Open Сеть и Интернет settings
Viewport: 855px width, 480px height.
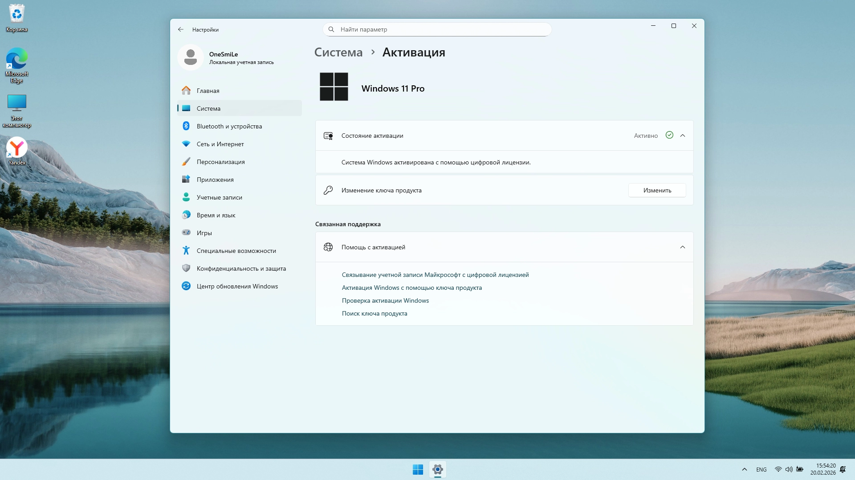click(x=220, y=144)
